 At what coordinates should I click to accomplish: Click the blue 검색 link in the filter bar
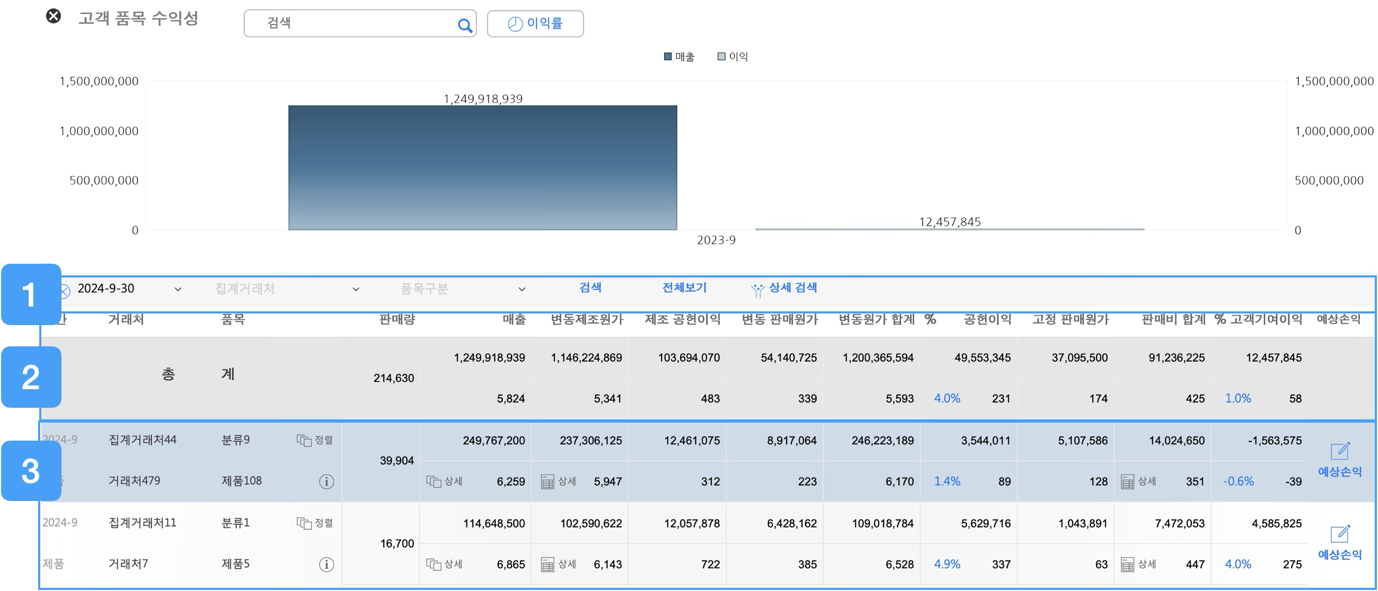click(x=590, y=288)
